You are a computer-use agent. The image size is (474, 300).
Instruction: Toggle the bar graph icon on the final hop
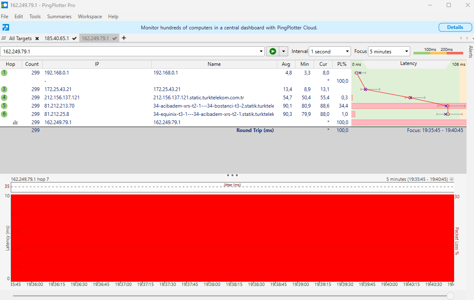(x=15, y=122)
